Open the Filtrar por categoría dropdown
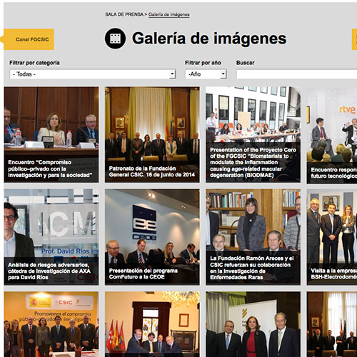 click(93, 74)
